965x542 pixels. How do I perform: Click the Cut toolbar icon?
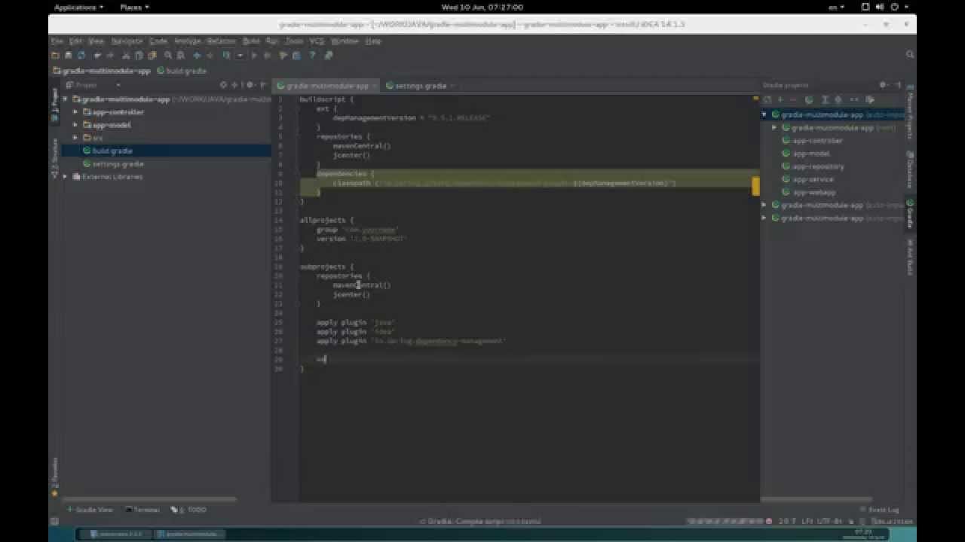click(125, 55)
